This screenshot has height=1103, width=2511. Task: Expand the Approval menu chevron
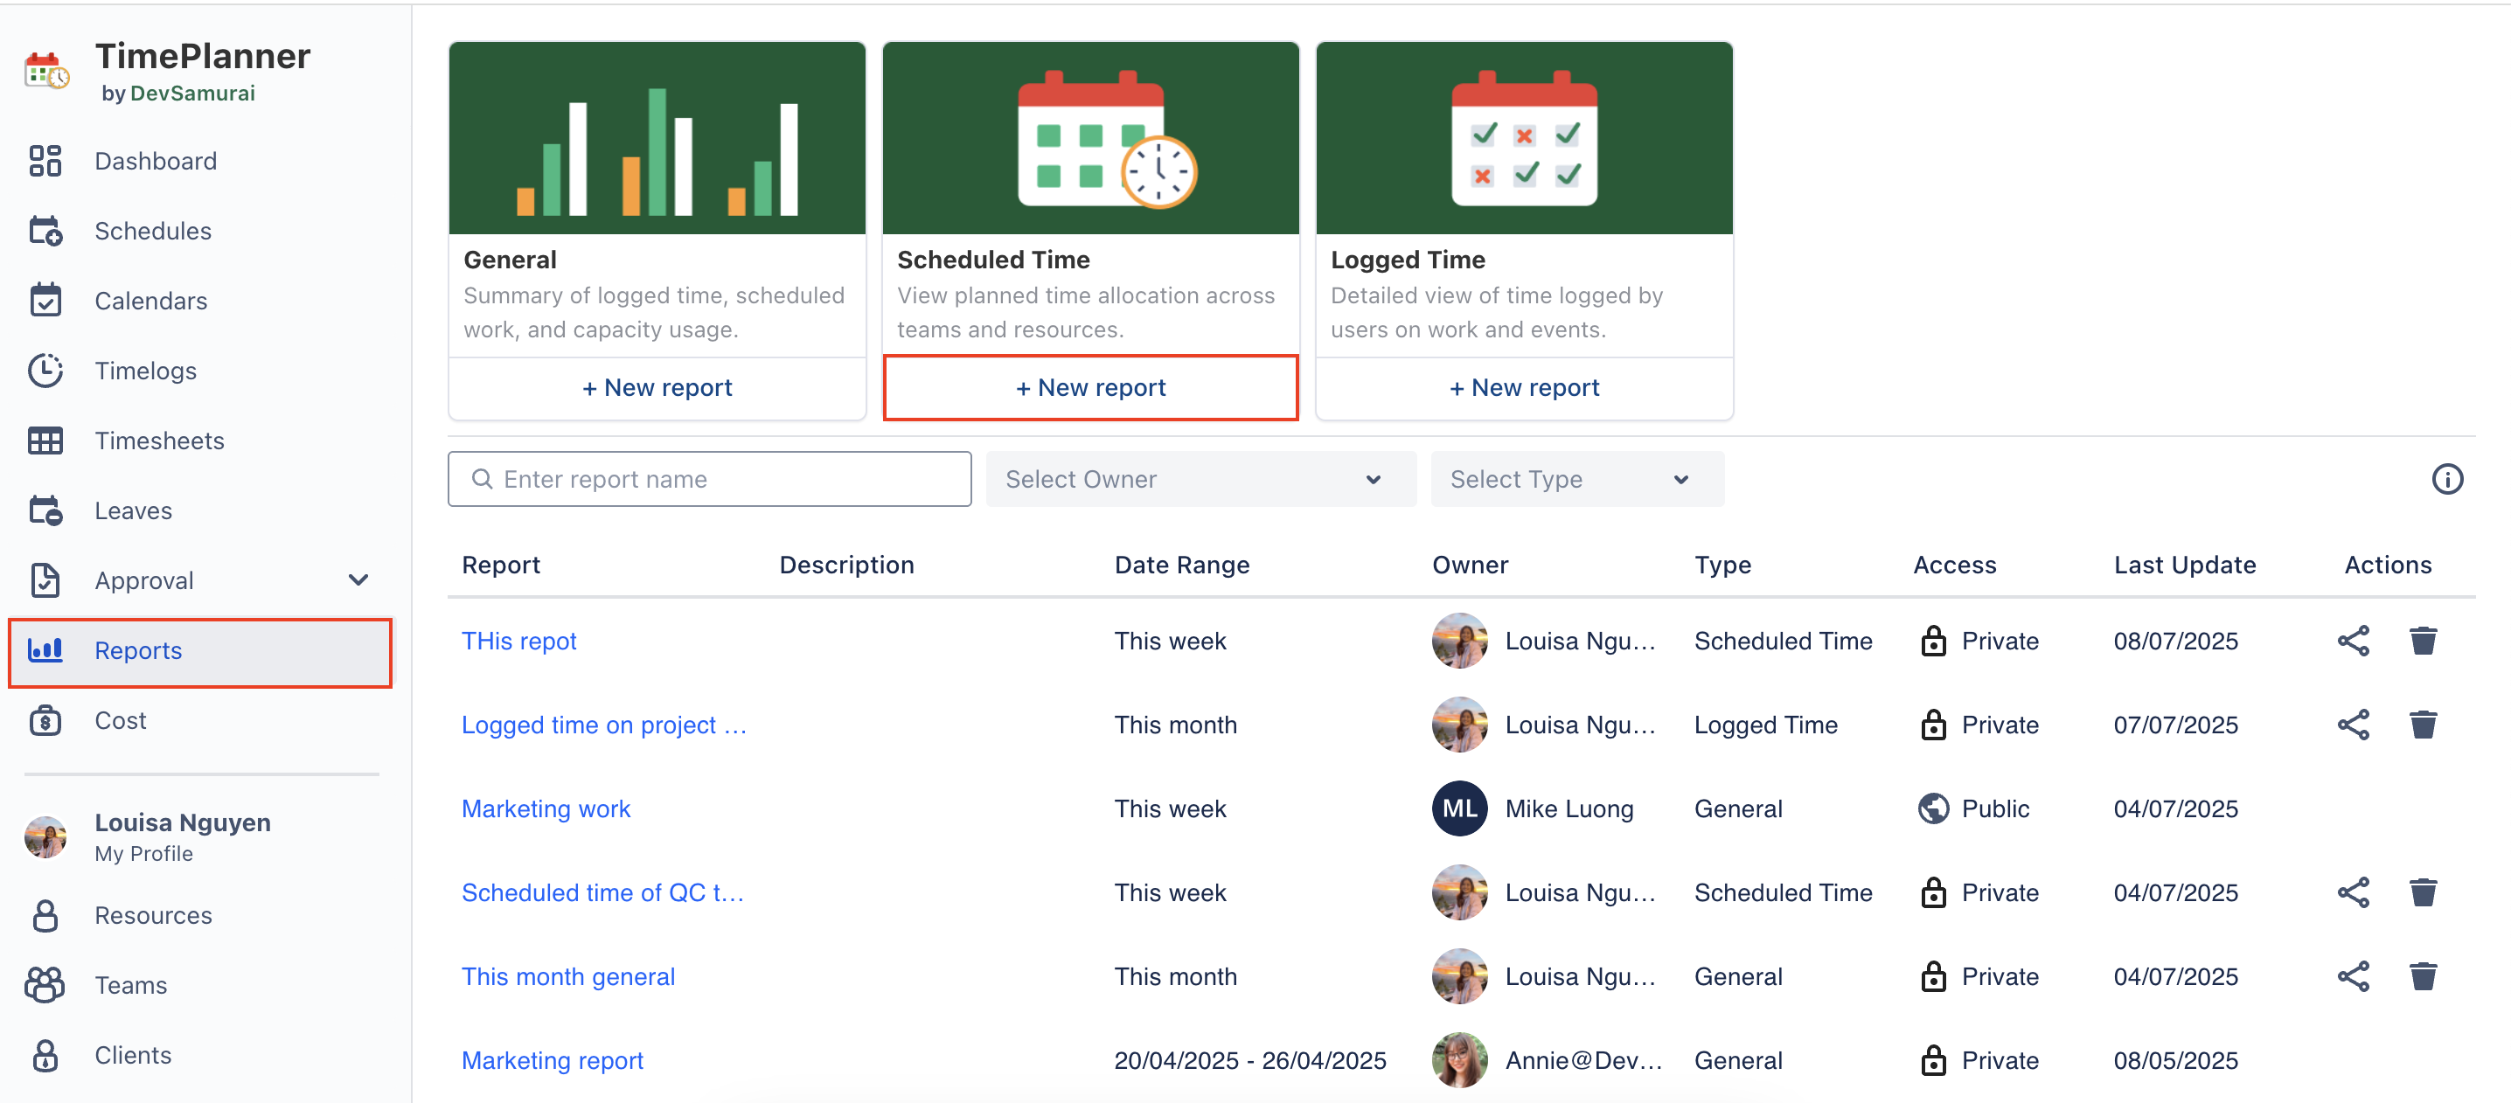tap(358, 580)
